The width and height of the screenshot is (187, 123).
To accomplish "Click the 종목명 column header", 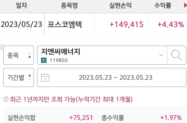I will coord(69,6).
